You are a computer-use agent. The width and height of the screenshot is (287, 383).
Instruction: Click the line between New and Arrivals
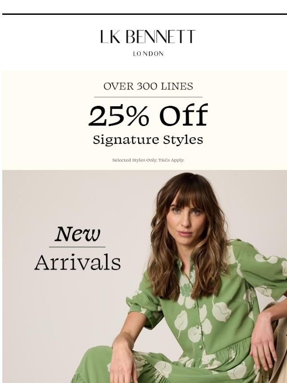77,247
